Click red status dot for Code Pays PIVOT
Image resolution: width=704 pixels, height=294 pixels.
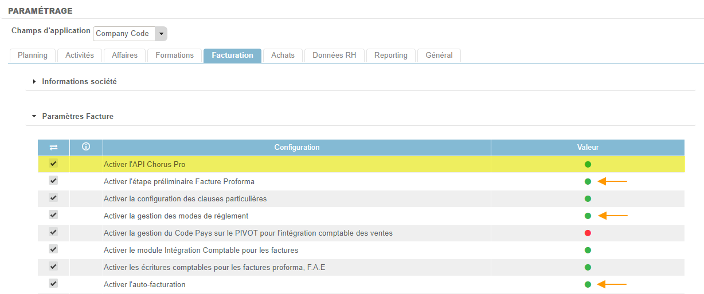pyautogui.click(x=588, y=233)
